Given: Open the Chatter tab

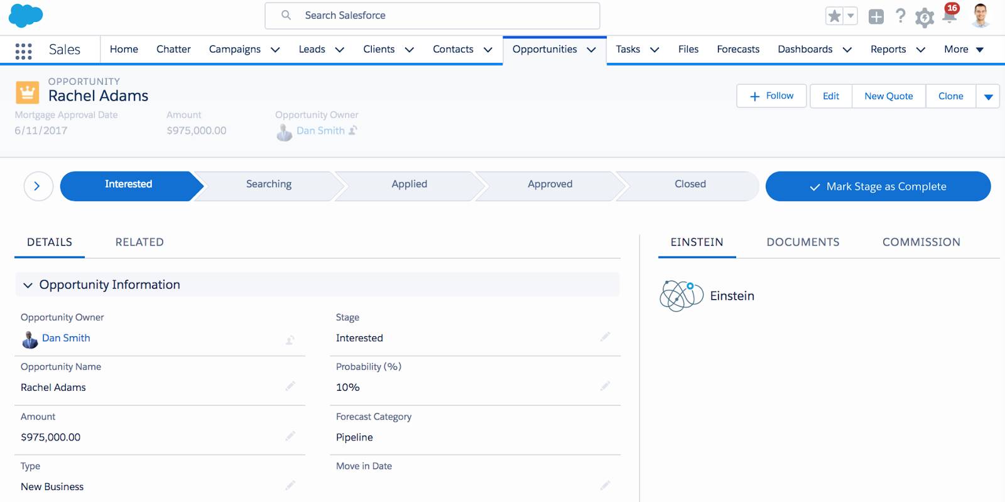Looking at the screenshot, I should (x=173, y=50).
